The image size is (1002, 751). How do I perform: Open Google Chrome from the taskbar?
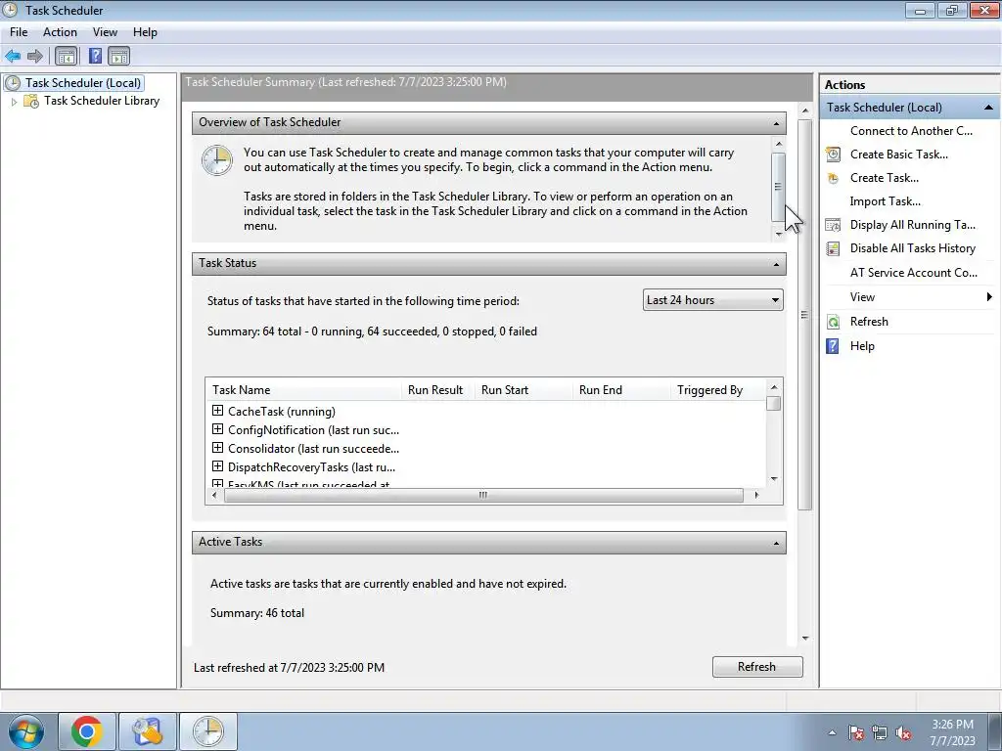[87, 731]
